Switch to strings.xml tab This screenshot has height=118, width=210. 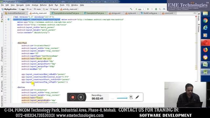tap(116, 13)
